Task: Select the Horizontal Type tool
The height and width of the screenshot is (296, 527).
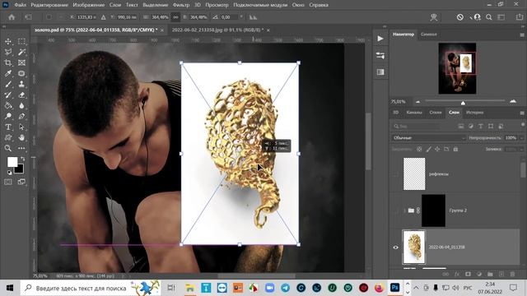Action: 8,127
